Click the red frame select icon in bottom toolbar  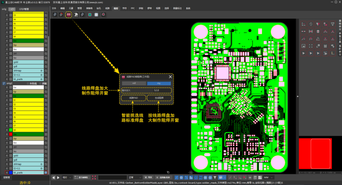[x=94, y=178]
